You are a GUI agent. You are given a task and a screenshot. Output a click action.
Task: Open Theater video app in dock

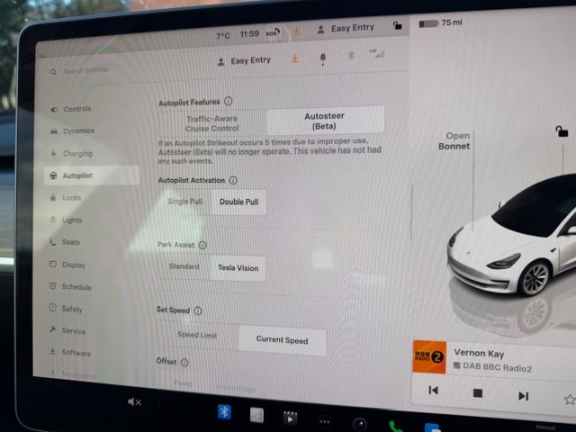pyautogui.click(x=290, y=418)
